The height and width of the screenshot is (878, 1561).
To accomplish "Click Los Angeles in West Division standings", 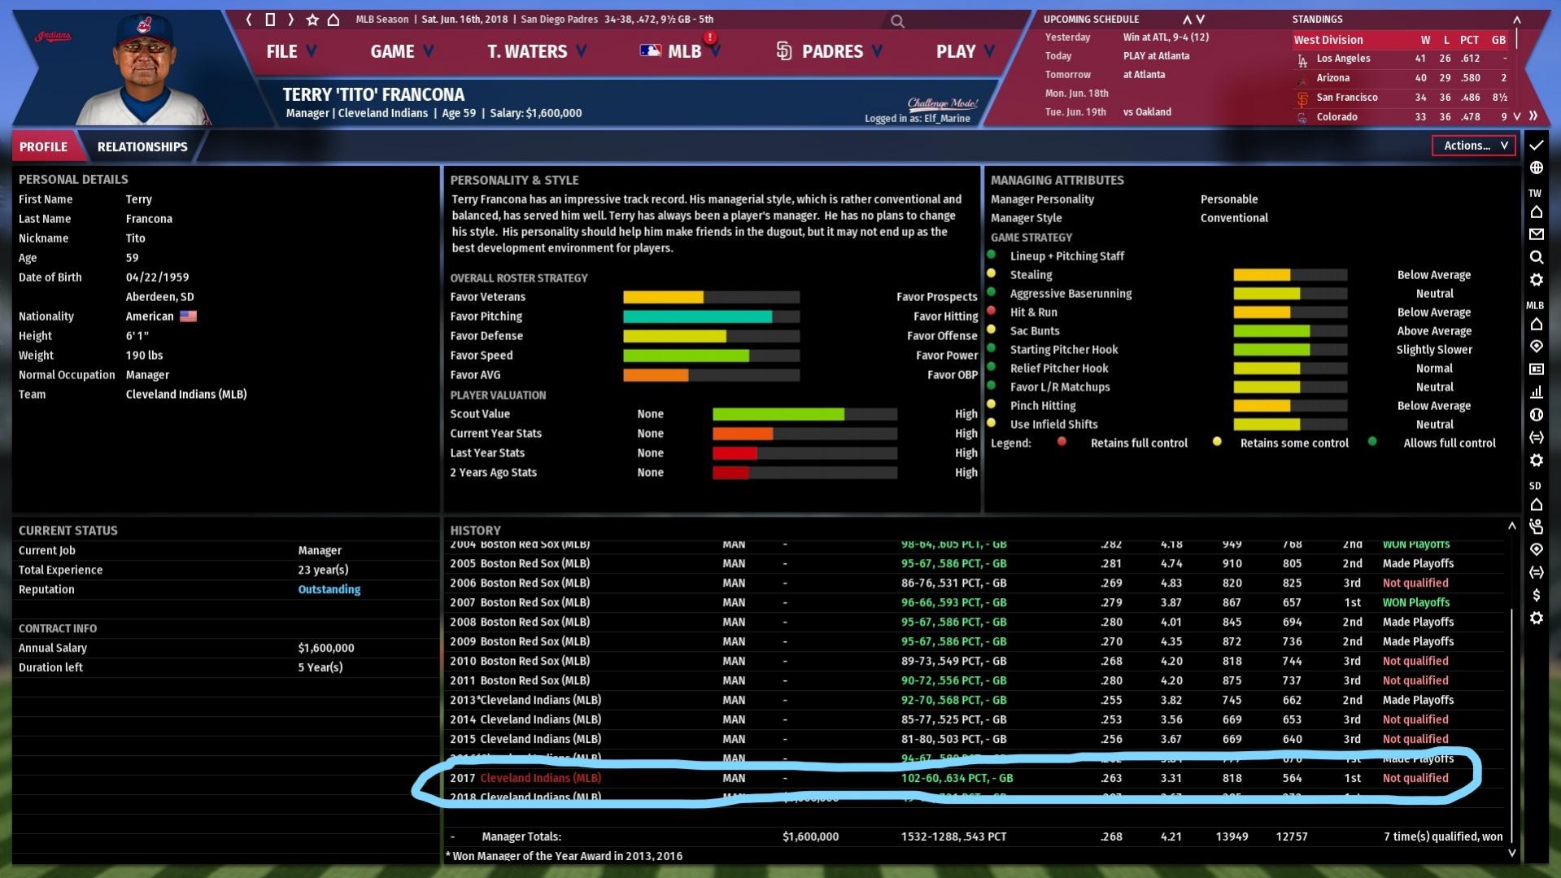I will tap(1343, 59).
